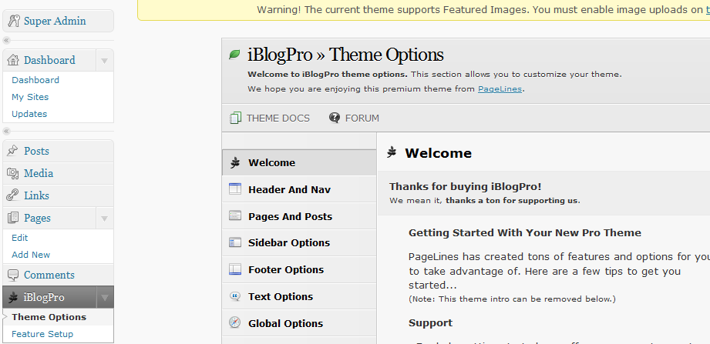
Task: Select the Global Options tab
Action: tap(299, 323)
